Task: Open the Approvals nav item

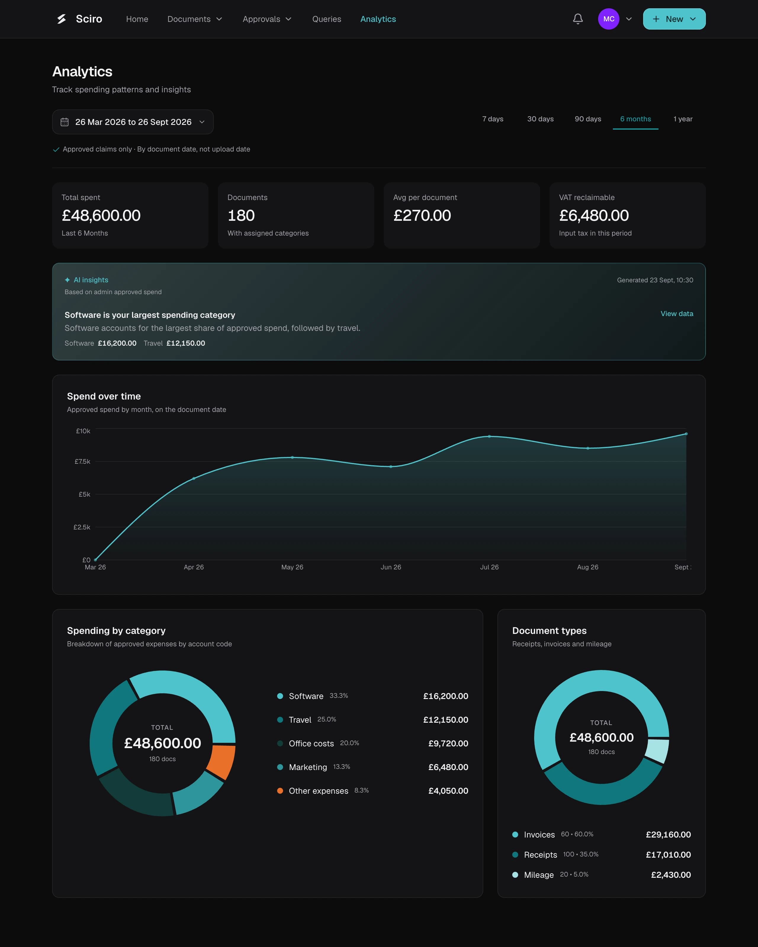Action: tap(261, 19)
